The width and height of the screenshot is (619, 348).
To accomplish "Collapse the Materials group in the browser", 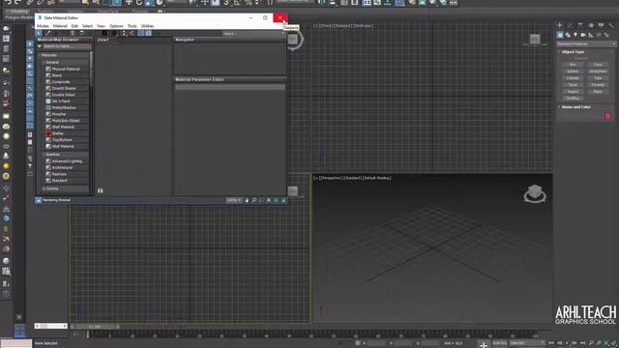I will [x=40, y=55].
